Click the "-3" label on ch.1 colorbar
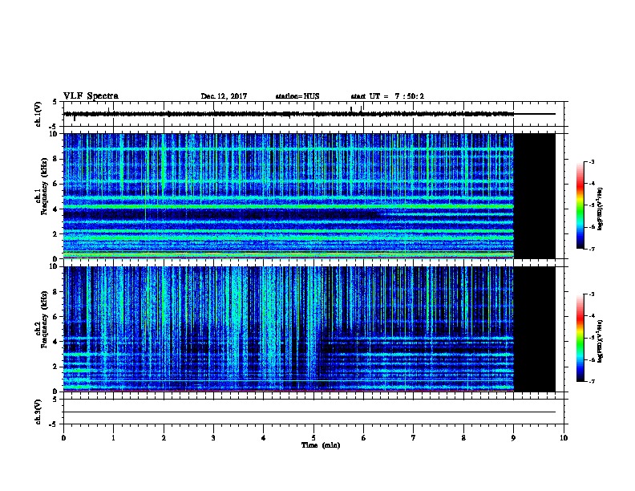This screenshot has height=491, width=635. point(591,161)
